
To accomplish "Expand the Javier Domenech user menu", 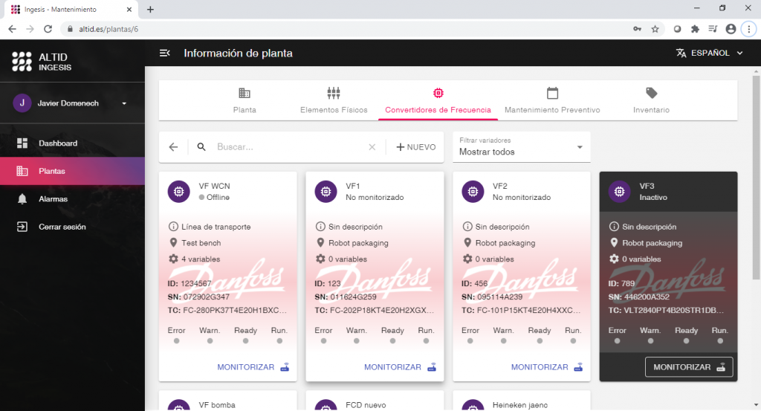I will click(x=124, y=103).
